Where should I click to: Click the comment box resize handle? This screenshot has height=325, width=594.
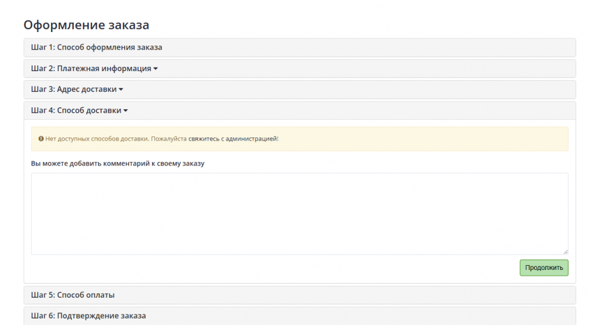tap(565, 251)
